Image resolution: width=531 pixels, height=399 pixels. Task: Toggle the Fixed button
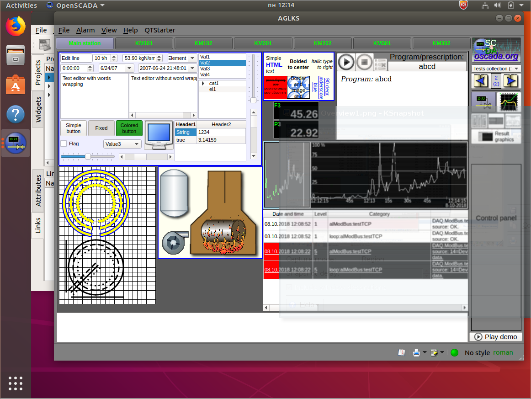click(101, 128)
